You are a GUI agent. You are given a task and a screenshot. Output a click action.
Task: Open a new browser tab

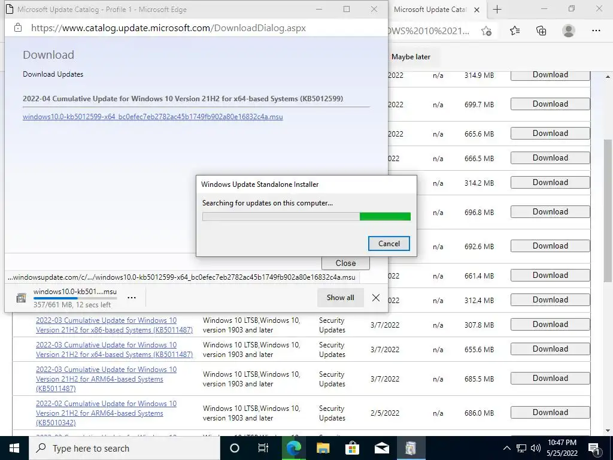click(497, 10)
